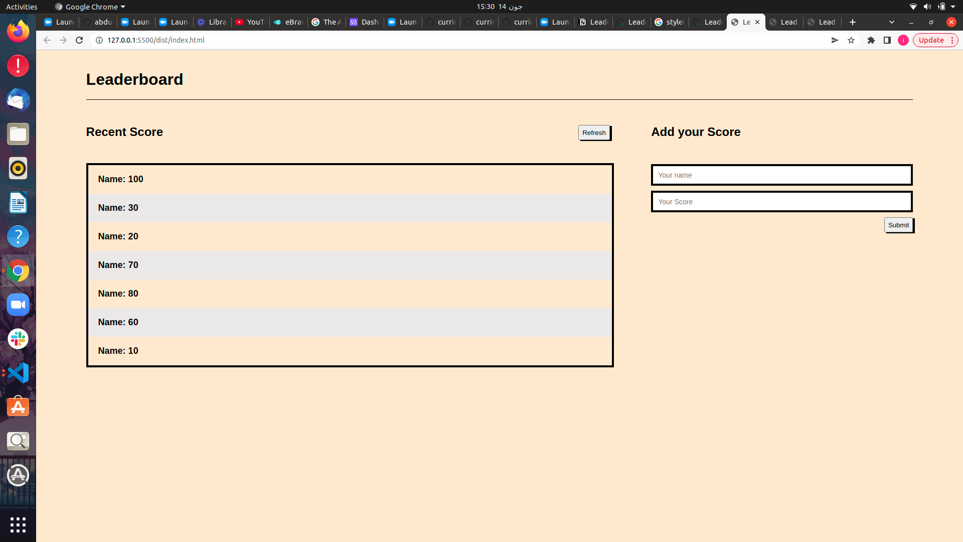This screenshot has height=542, width=963.
Task: Open Slack from the dock
Action: coord(18,339)
